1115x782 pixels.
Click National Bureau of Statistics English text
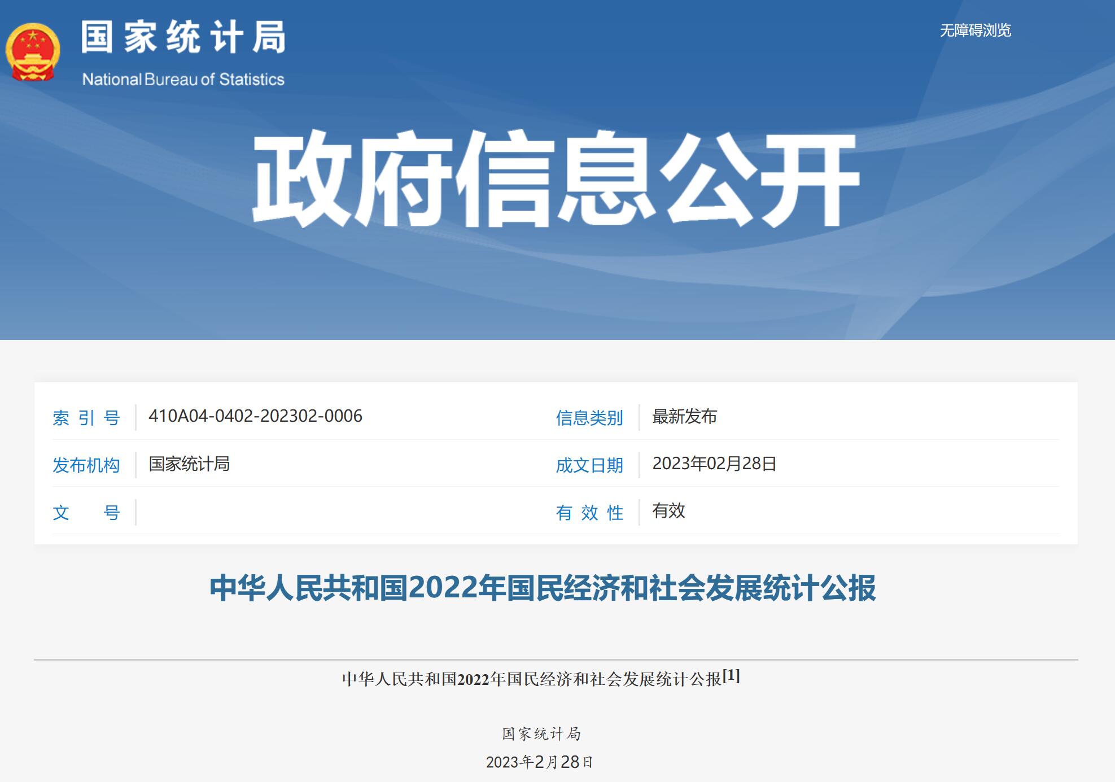(x=183, y=79)
